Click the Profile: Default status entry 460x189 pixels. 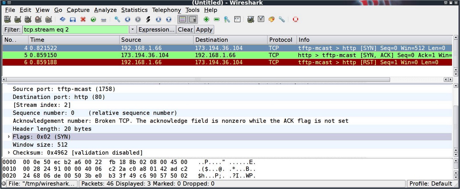pos(430,184)
